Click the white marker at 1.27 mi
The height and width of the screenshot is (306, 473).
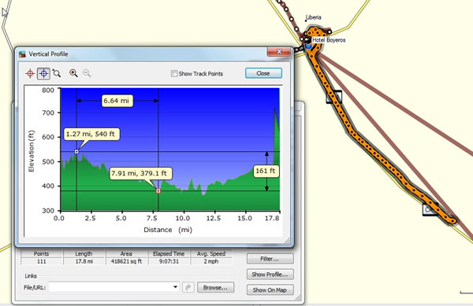[76, 152]
